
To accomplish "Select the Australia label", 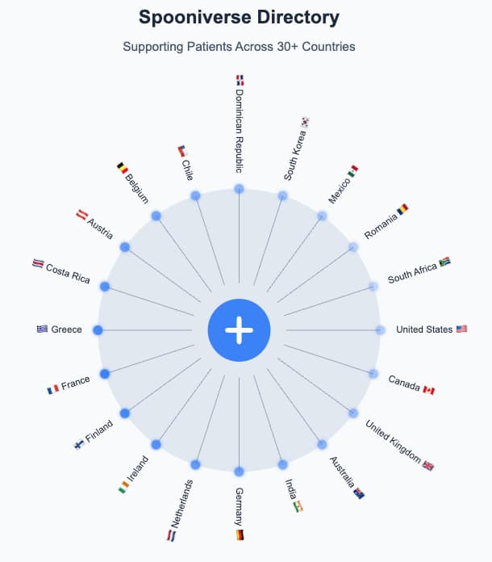I will (x=342, y=472).
